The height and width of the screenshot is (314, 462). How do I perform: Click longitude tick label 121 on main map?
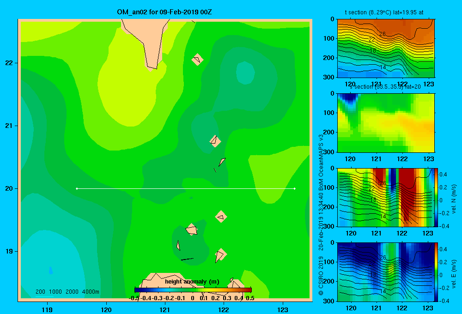[165, 309]
